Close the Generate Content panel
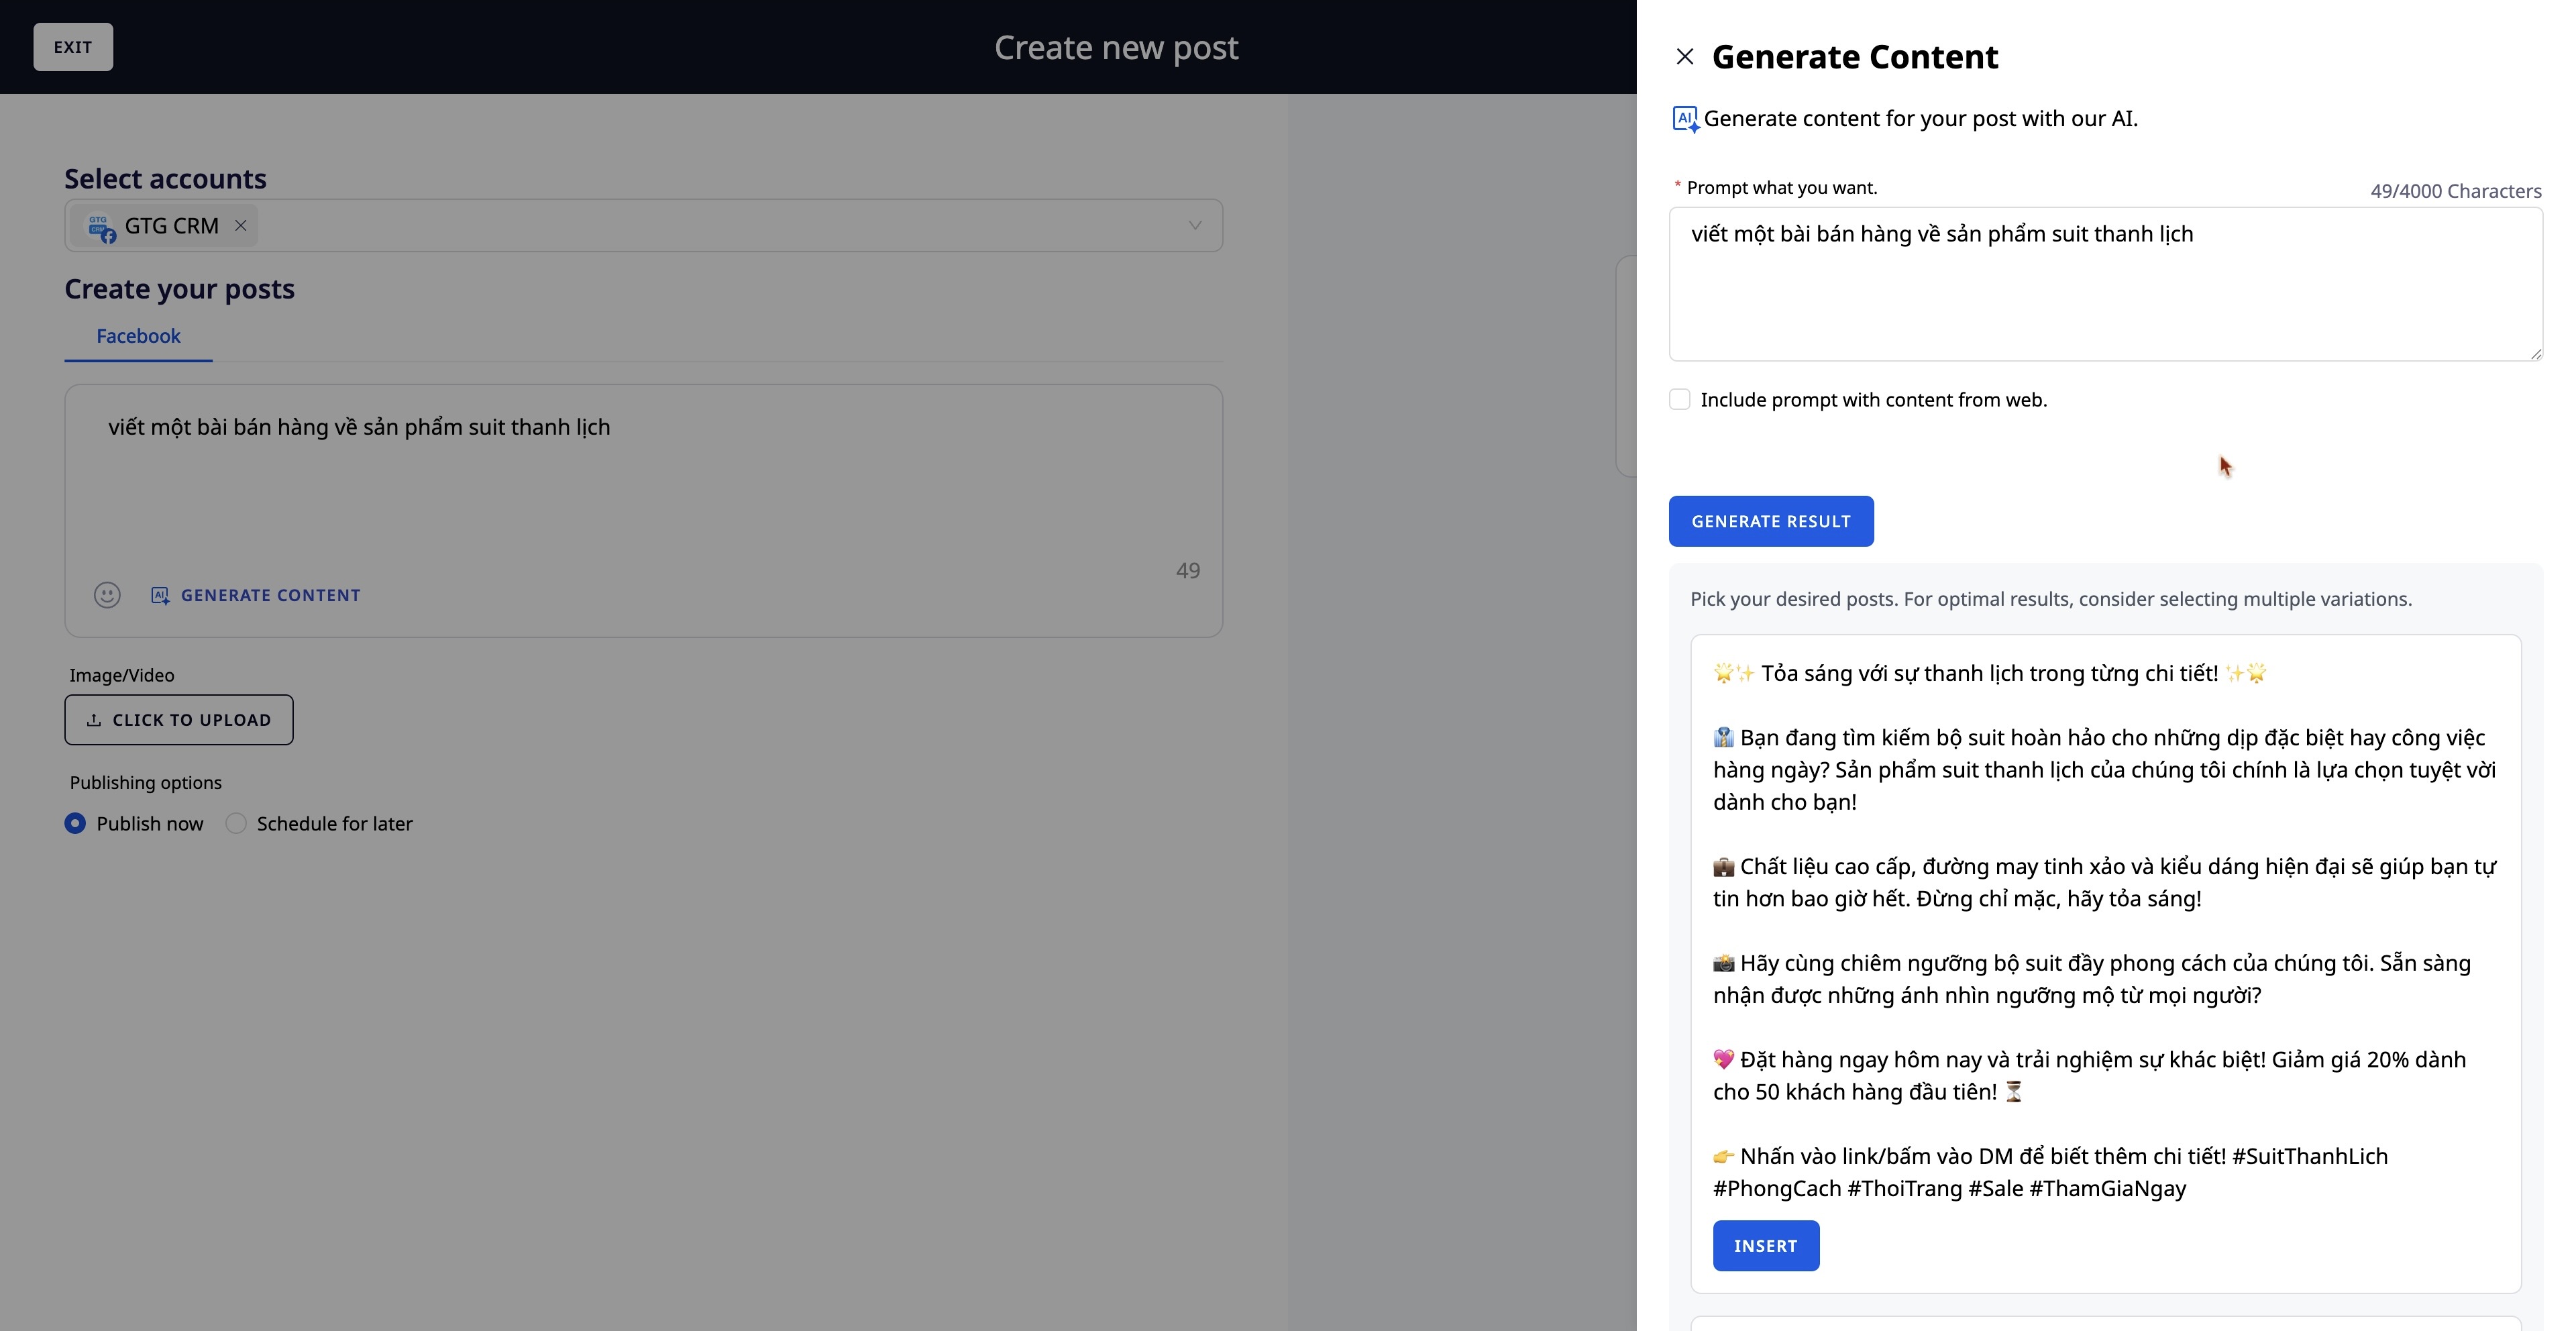2576x1331 pixels. (1684, 57)
